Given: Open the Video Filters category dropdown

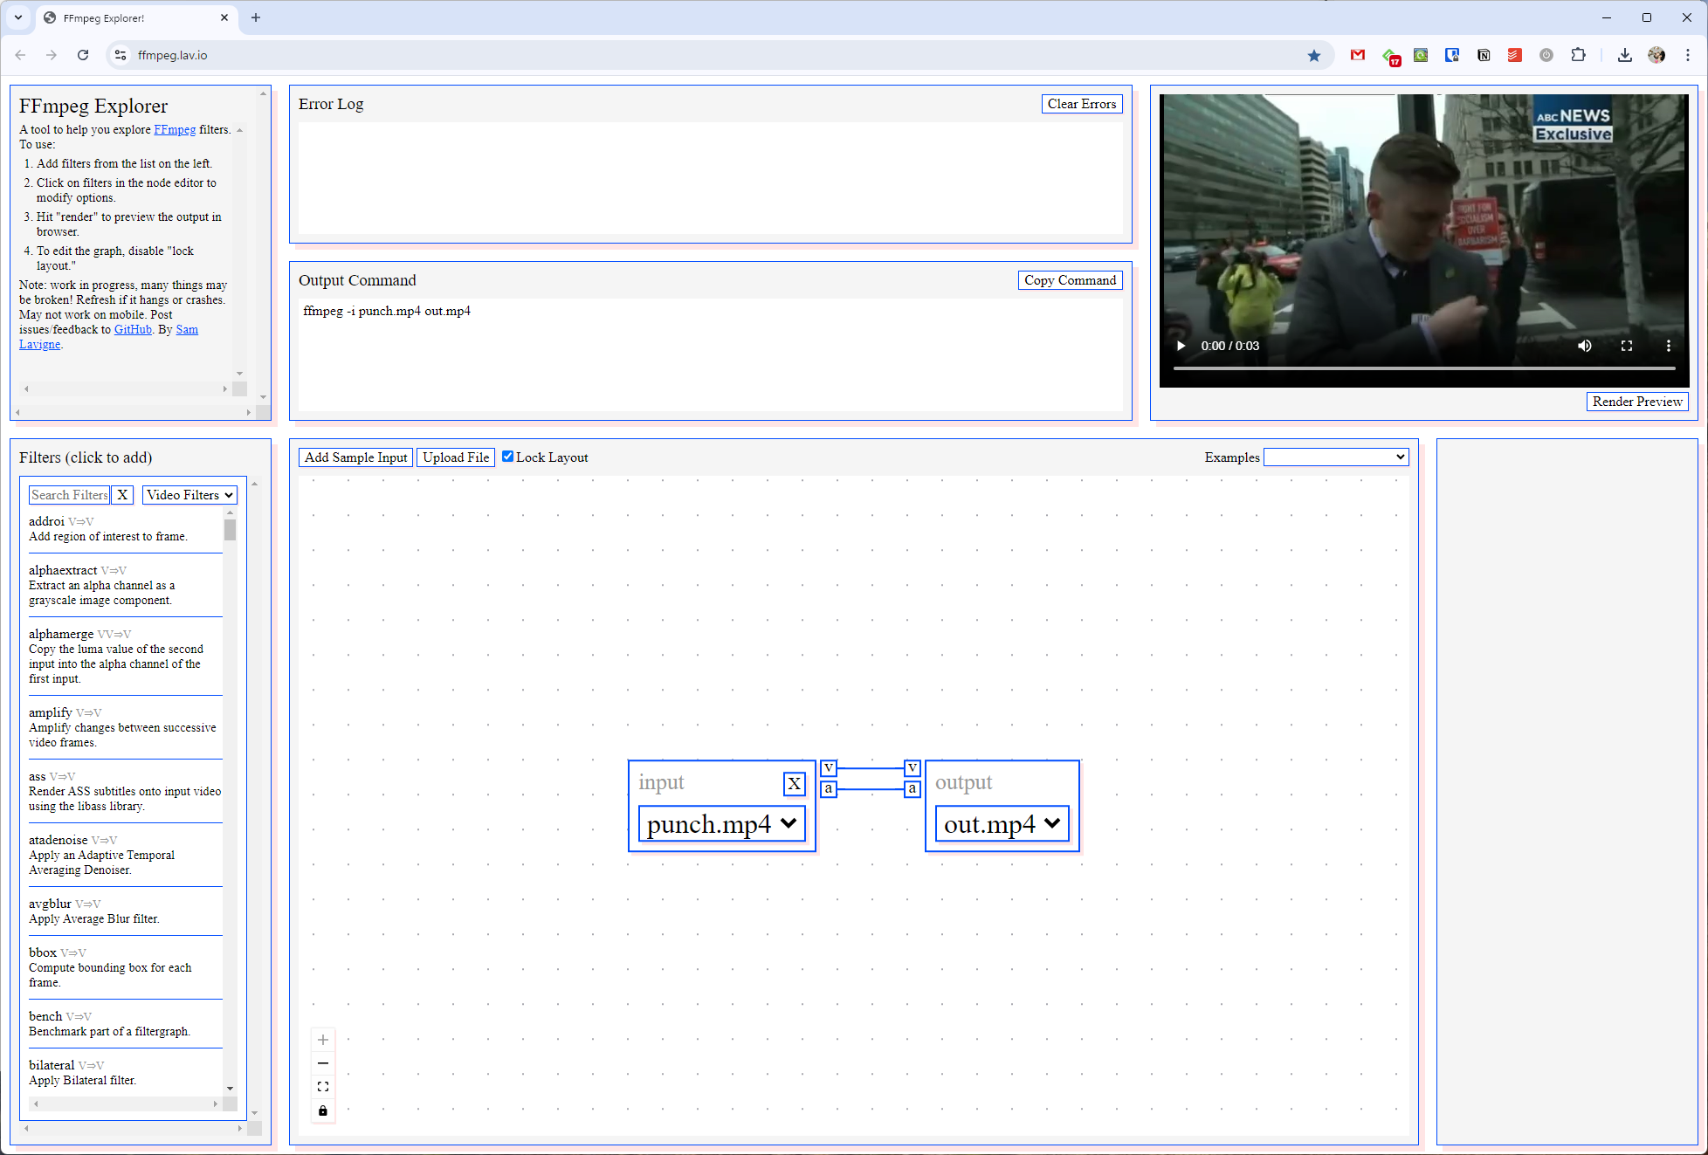Looking at the screenshot, I should pos(189,495).
